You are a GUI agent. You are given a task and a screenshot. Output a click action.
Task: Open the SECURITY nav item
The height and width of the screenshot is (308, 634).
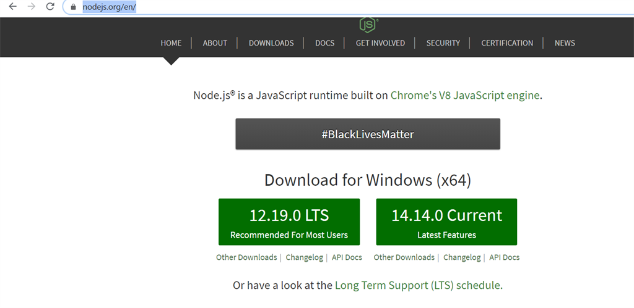(x=443, y=43)
